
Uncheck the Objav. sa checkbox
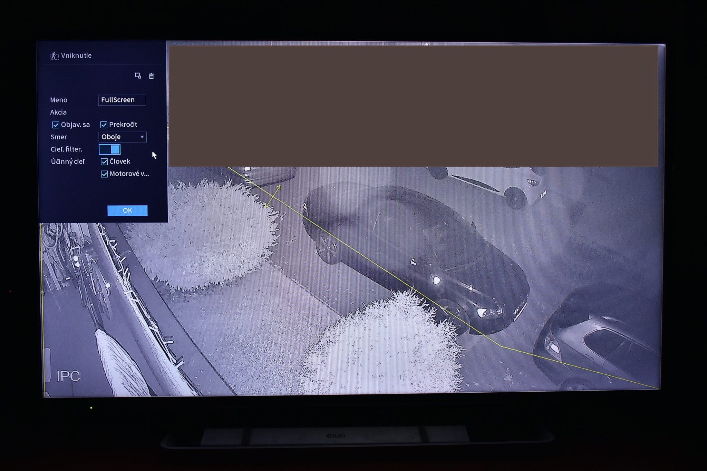coord(56,125)
